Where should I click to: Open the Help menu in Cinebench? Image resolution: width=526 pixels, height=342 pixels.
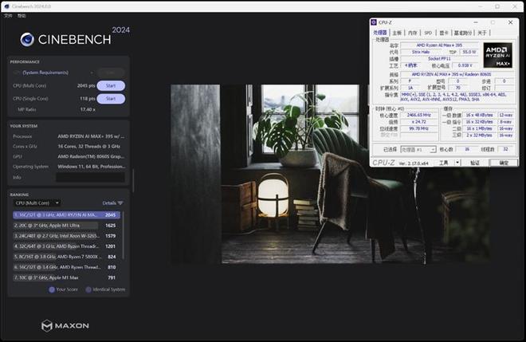(22, 16)
